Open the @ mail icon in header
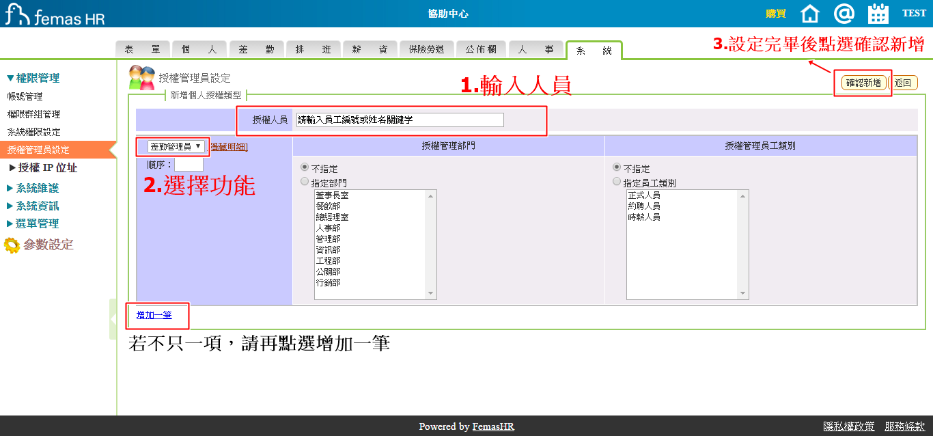The width and height of the screenshot is (933, 436). click(844, 14)
